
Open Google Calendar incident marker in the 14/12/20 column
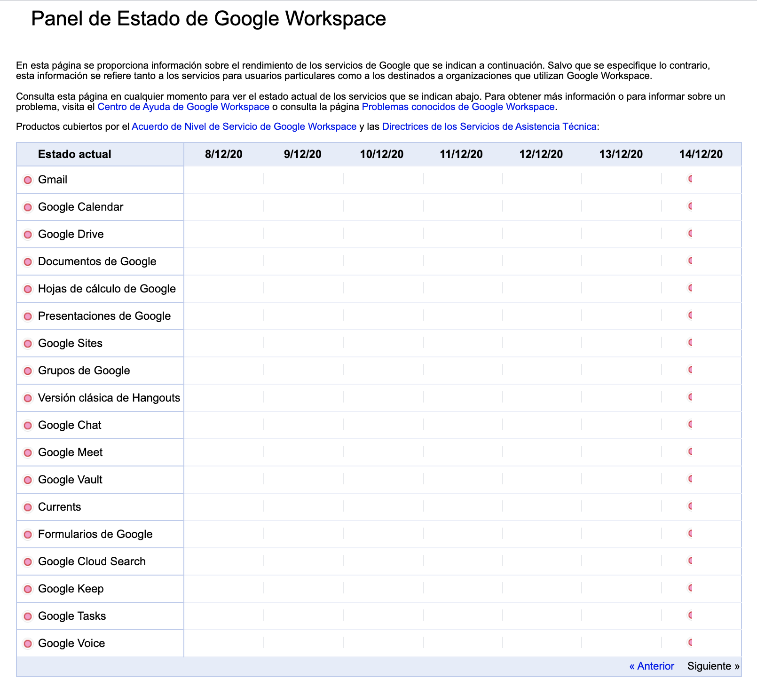[x=690, y=206]
